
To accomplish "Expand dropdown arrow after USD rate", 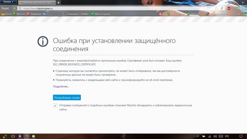I will [x=184, y=14].
